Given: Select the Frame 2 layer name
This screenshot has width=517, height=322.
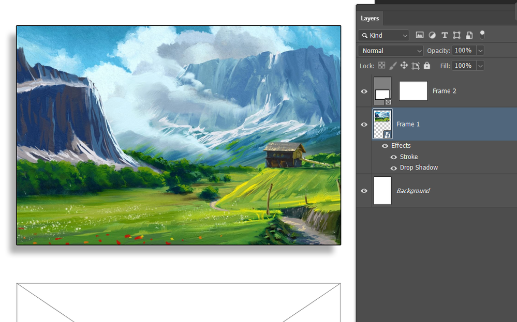Looking at the screenshot, I should (445, 91).
